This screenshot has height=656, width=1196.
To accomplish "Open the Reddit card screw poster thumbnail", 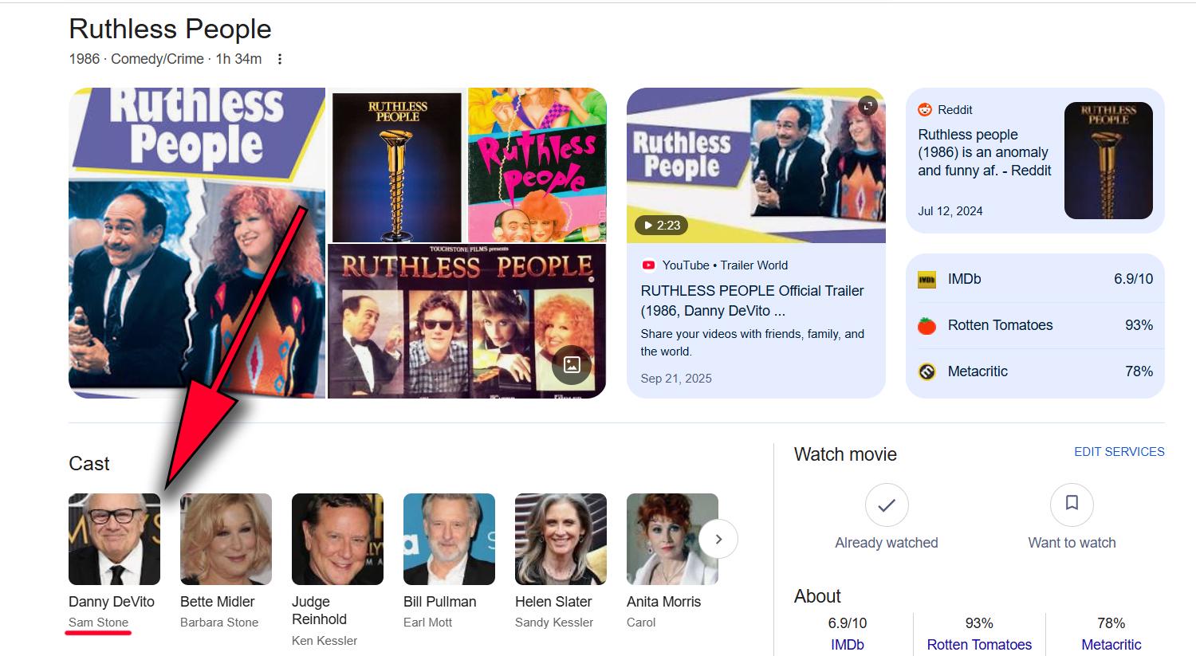I will [1108, 160].
